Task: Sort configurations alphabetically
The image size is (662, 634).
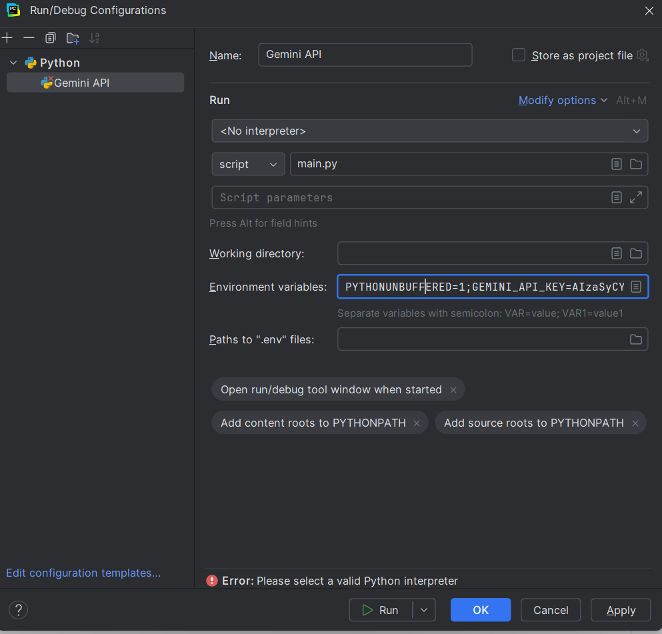Action: 95,38
